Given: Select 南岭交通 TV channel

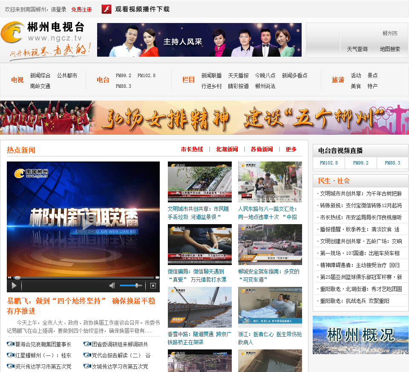Looking at the screenshot, I should click(x=40, y=86).
